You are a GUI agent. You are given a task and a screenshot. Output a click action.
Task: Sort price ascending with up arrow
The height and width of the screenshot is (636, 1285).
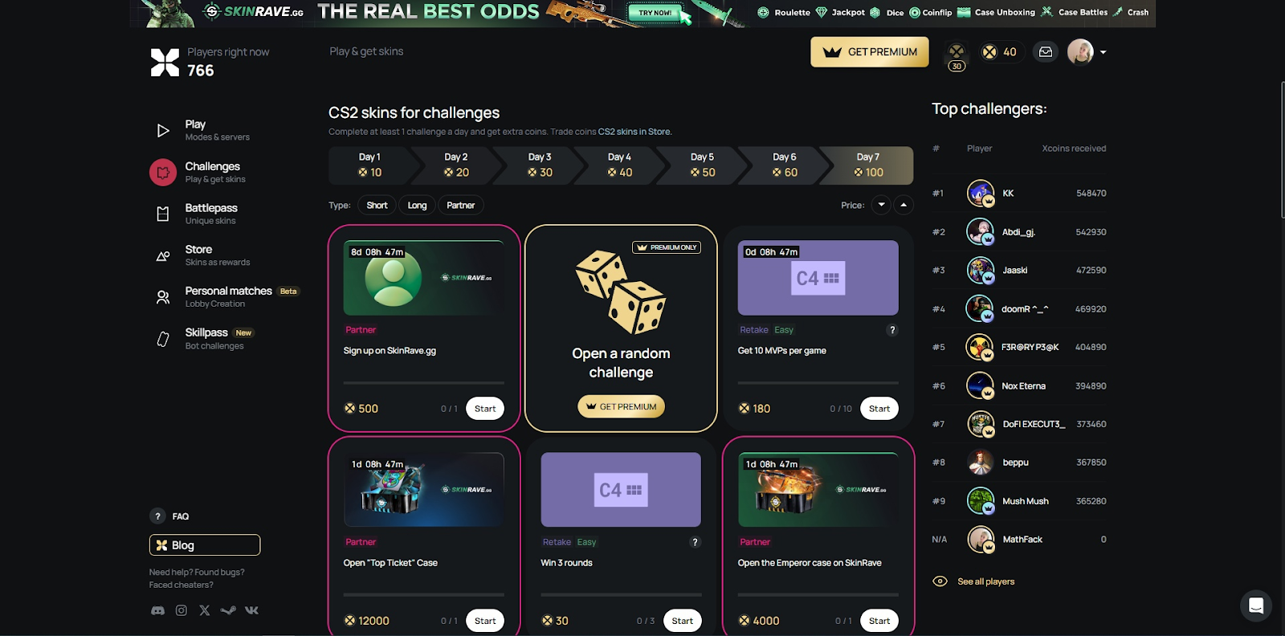(x=904, y=205)
